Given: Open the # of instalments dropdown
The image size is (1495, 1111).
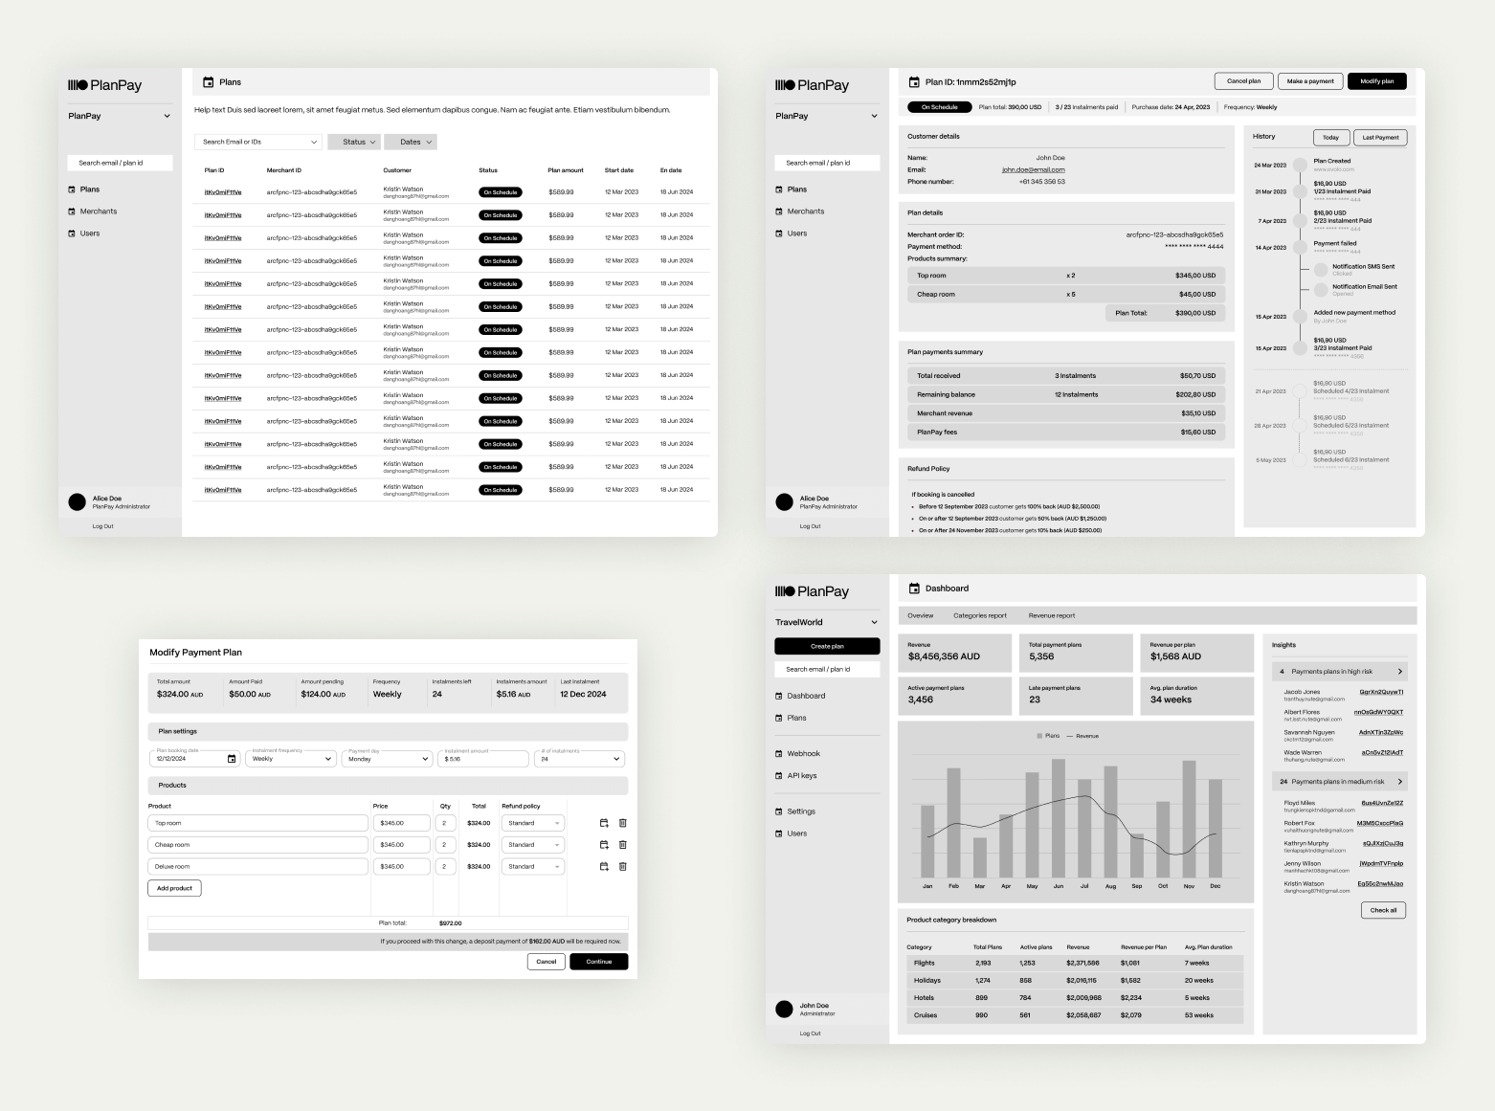Looking at the screenshot, I should click(580, 759).
